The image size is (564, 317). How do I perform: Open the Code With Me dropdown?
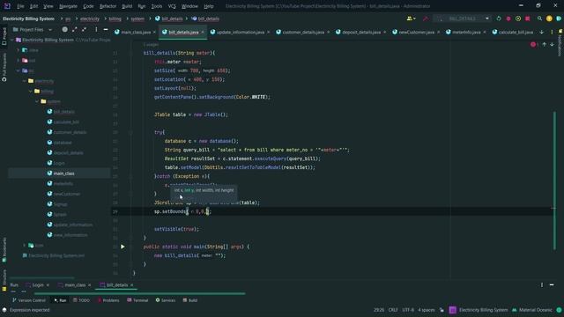pos(412,18)
